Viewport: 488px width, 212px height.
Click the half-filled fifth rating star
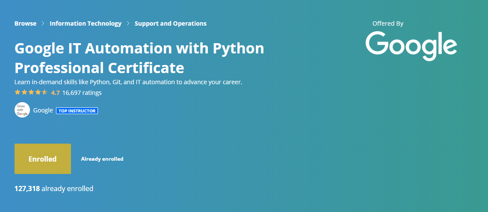coord(45,92)
